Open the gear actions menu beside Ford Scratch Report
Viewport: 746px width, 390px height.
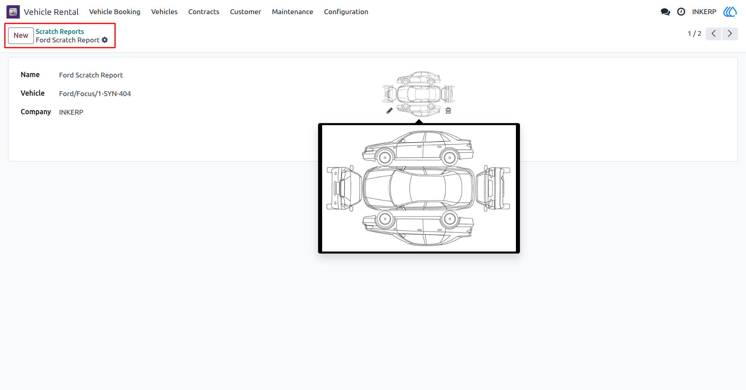[x=105, y=40]
